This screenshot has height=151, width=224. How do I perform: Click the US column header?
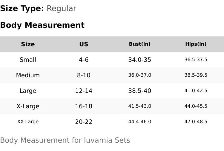[x=84, y=44]
